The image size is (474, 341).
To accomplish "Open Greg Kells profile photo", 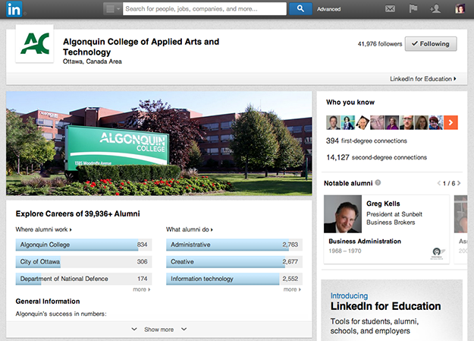I will [x=343, y=214].
